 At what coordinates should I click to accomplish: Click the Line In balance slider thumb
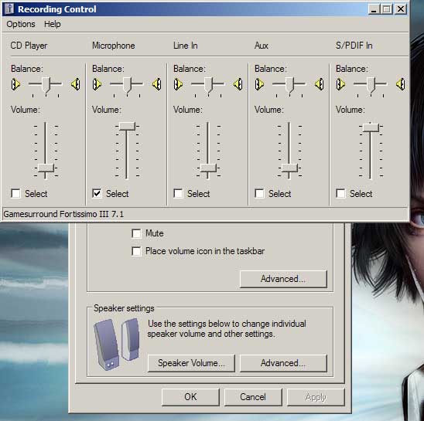(208, 85)
